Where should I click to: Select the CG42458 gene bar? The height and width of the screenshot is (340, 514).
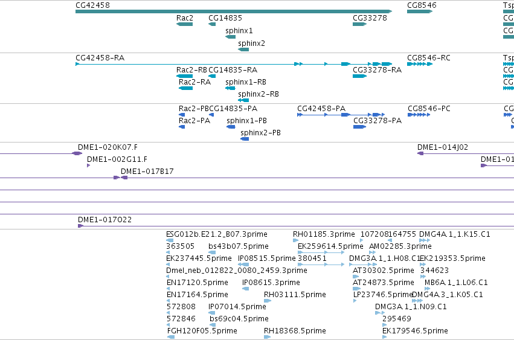(x=234, y=11)
